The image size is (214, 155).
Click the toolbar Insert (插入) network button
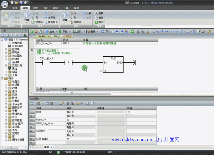tap(78, 32)
